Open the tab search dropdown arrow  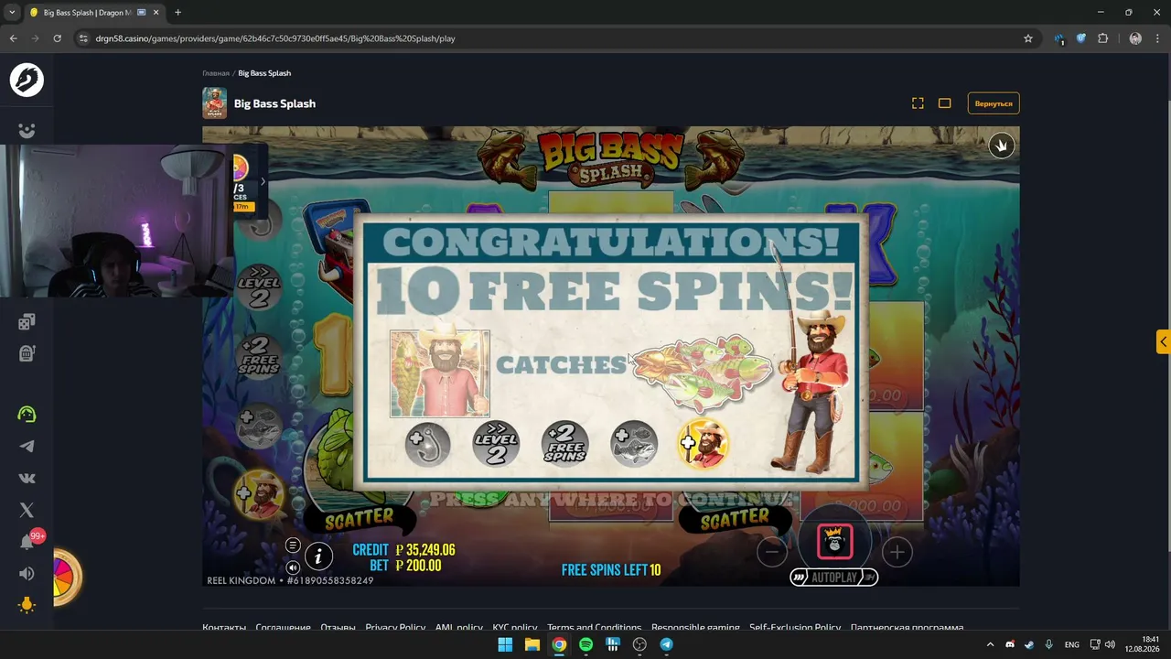[x=12, y=13]
